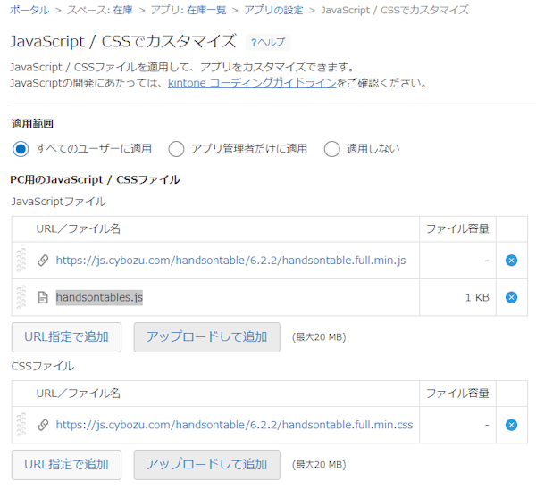Grab the drag handle of handsontables.js row
536x489 pixels.
pyautogui.click(x=21, y=297)
